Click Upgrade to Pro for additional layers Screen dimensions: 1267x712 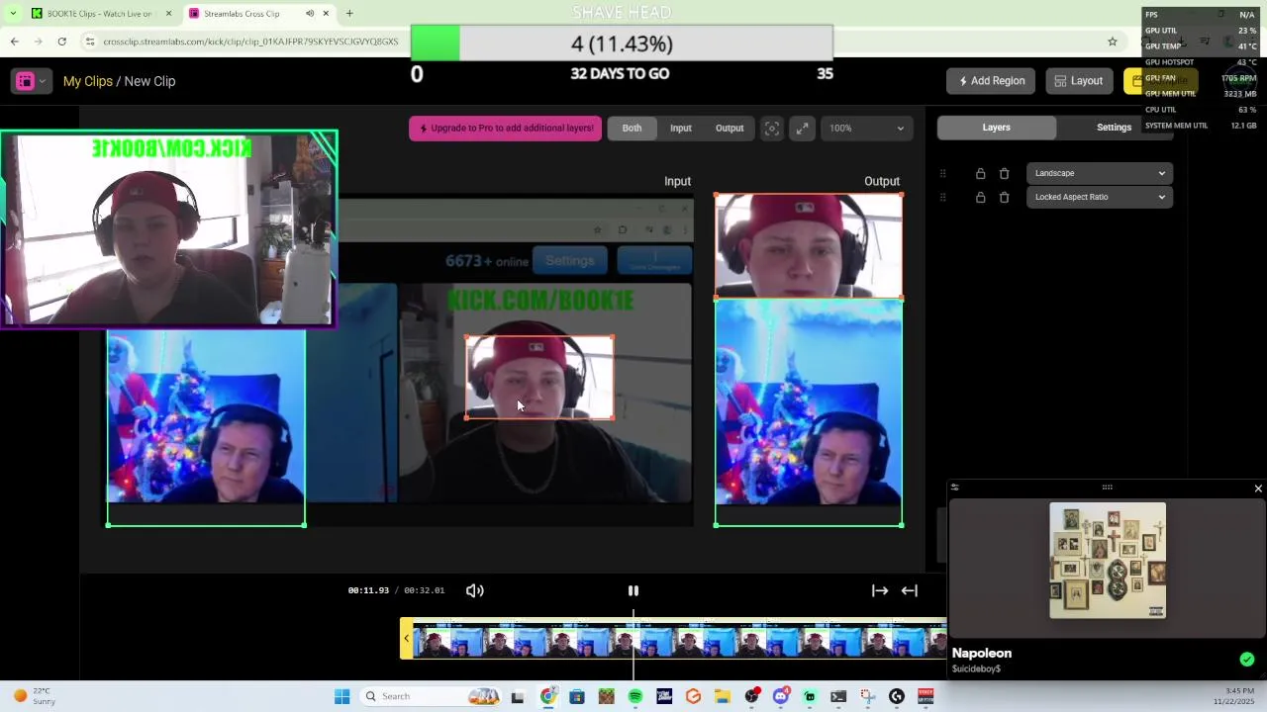[506, 128]
